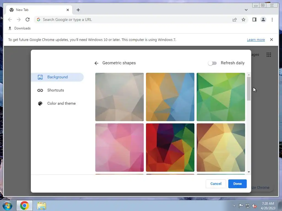Choose the green geometric background
Viewport: 282px width, 211px height.
pyautogui.click(x=221, y=97)
